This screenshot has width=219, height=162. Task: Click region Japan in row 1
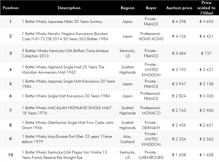click(127, 22)
